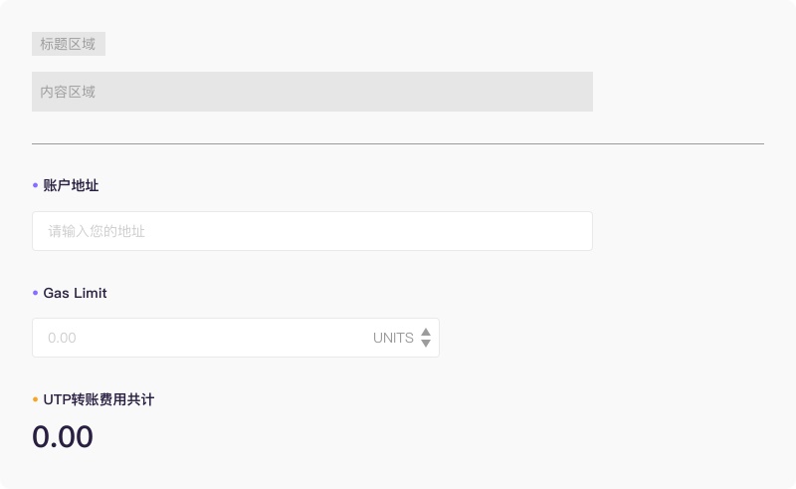Click the UTP转账费用共计 label
The height and width of the screenshot is (489, 796).
[x=99, y=399]
